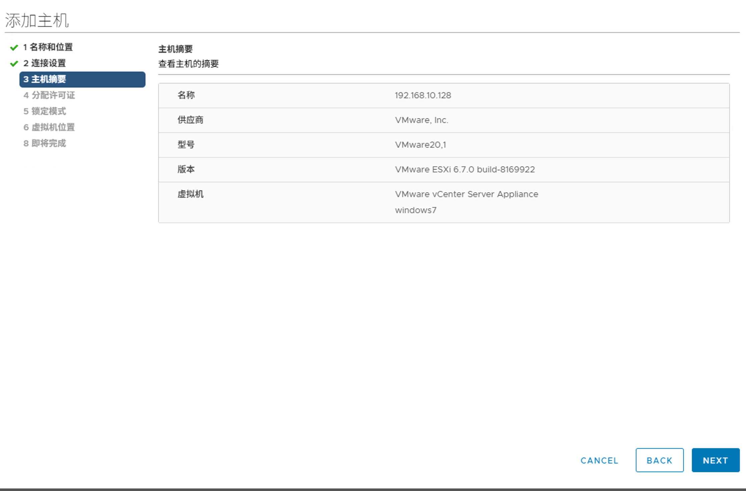Select VMware vCenter Server Appliance entry
The width and height of the screenshot is (746, 491).
(x=466, y=194)
